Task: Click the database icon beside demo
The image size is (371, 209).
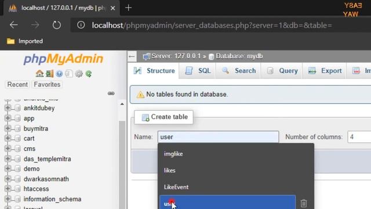Action: (17, 169)
